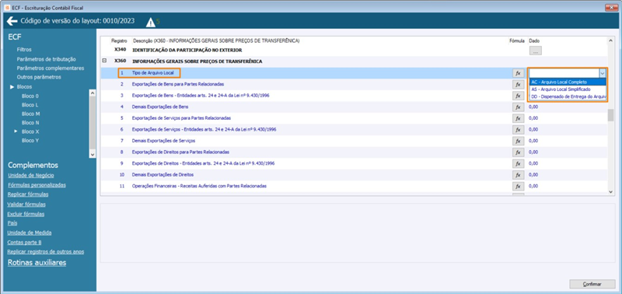Open Unidade de Medida link
Screen dimensions: 622x294
point(30,233)
